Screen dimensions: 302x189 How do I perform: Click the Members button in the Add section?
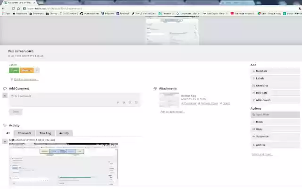[x=275, y=71]
